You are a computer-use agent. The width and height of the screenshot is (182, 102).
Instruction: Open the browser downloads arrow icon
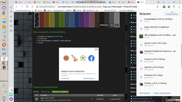coord(179,7)
